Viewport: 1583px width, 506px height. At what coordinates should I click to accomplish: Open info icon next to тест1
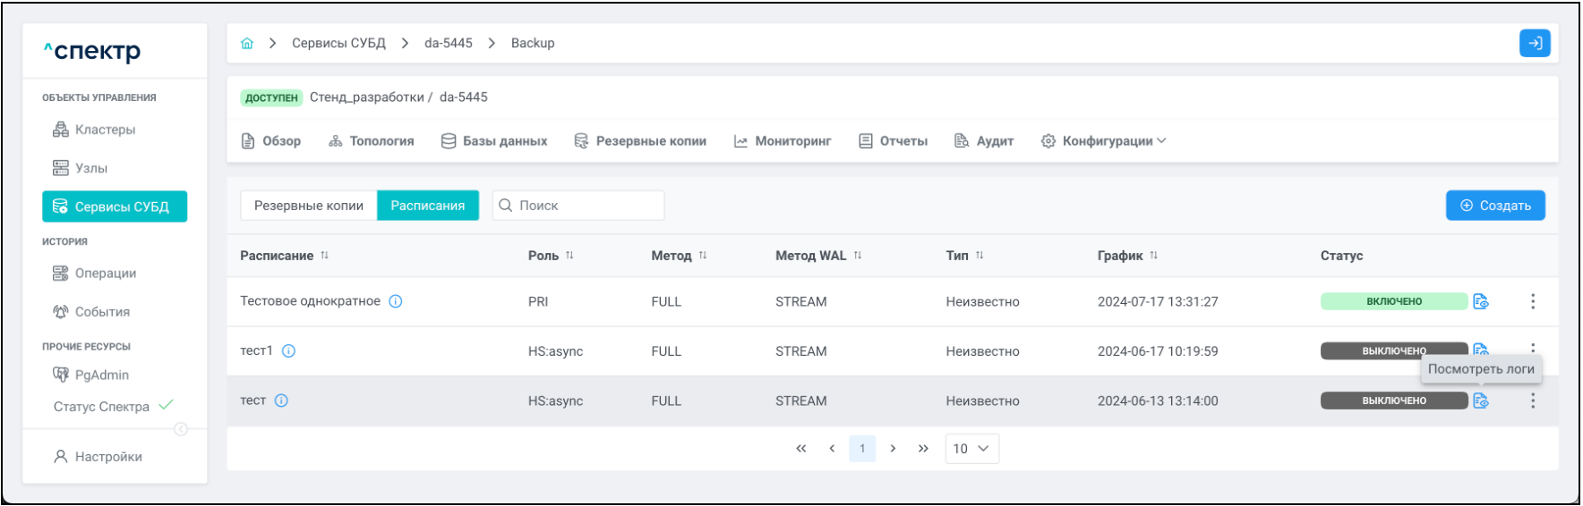pyautogui.click(x=288, y=351)
